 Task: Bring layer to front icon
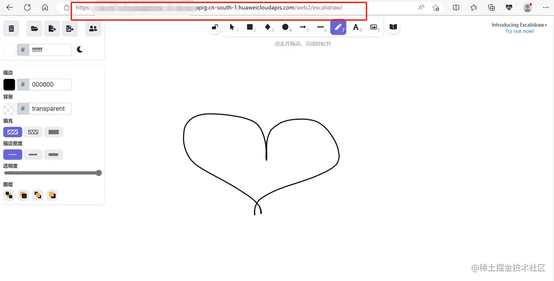pyautogui.click(x=53, y=195)
